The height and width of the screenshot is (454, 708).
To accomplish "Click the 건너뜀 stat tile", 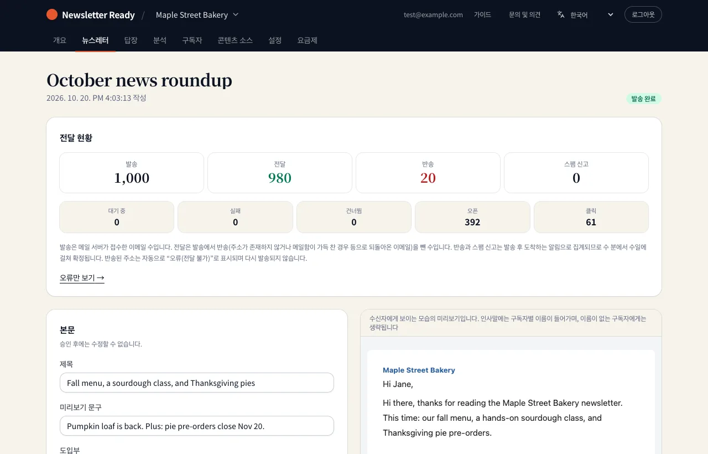I will (354, 217).
